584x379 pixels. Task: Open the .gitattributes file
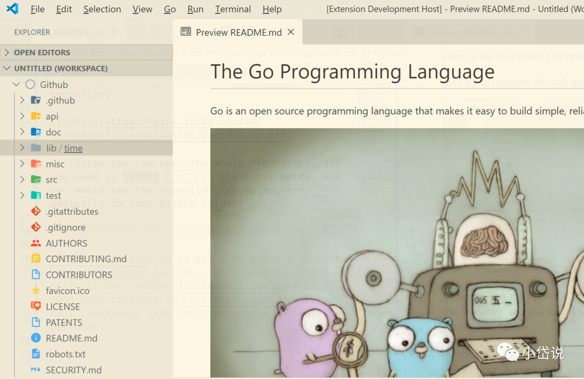[72, 211]
